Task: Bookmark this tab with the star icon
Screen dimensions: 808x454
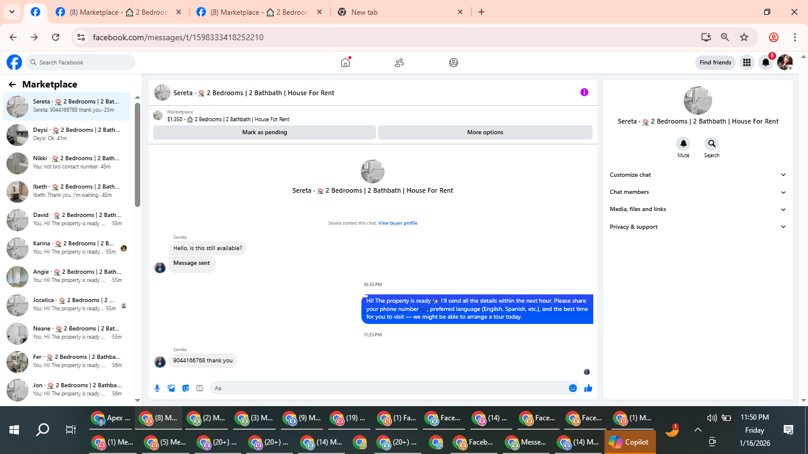Action: [744, 37]
